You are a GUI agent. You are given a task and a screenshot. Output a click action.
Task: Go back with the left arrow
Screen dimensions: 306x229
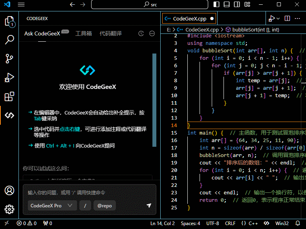(72, 4)
